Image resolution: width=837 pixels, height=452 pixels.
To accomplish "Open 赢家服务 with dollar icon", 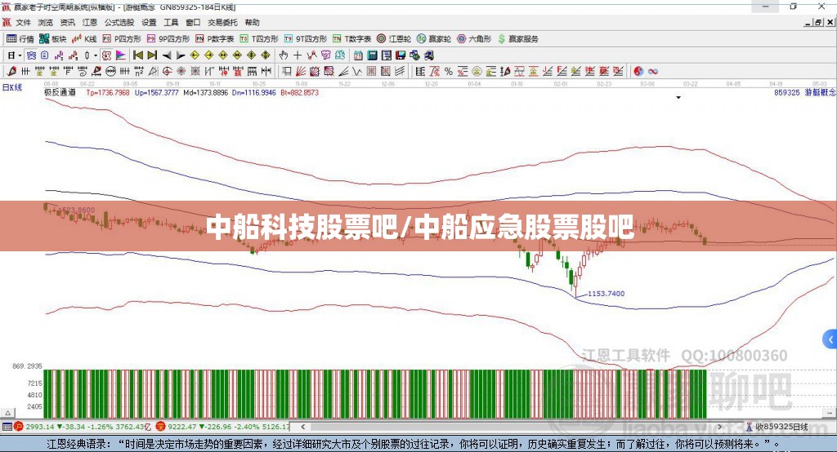I will click(x=517, y=39).
